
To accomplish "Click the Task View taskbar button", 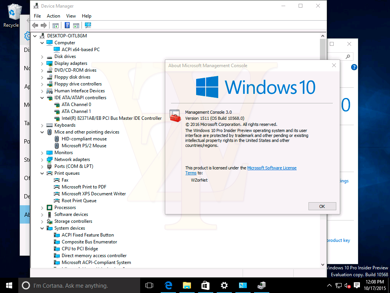I will tap(149, 285).
